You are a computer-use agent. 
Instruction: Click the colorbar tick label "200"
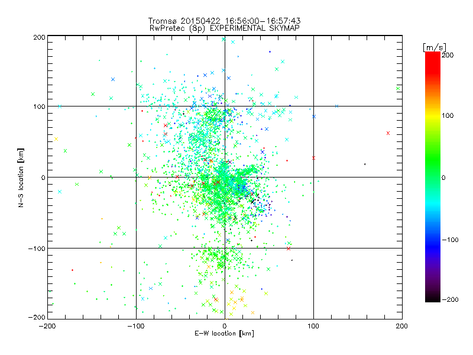pos(448,55)
